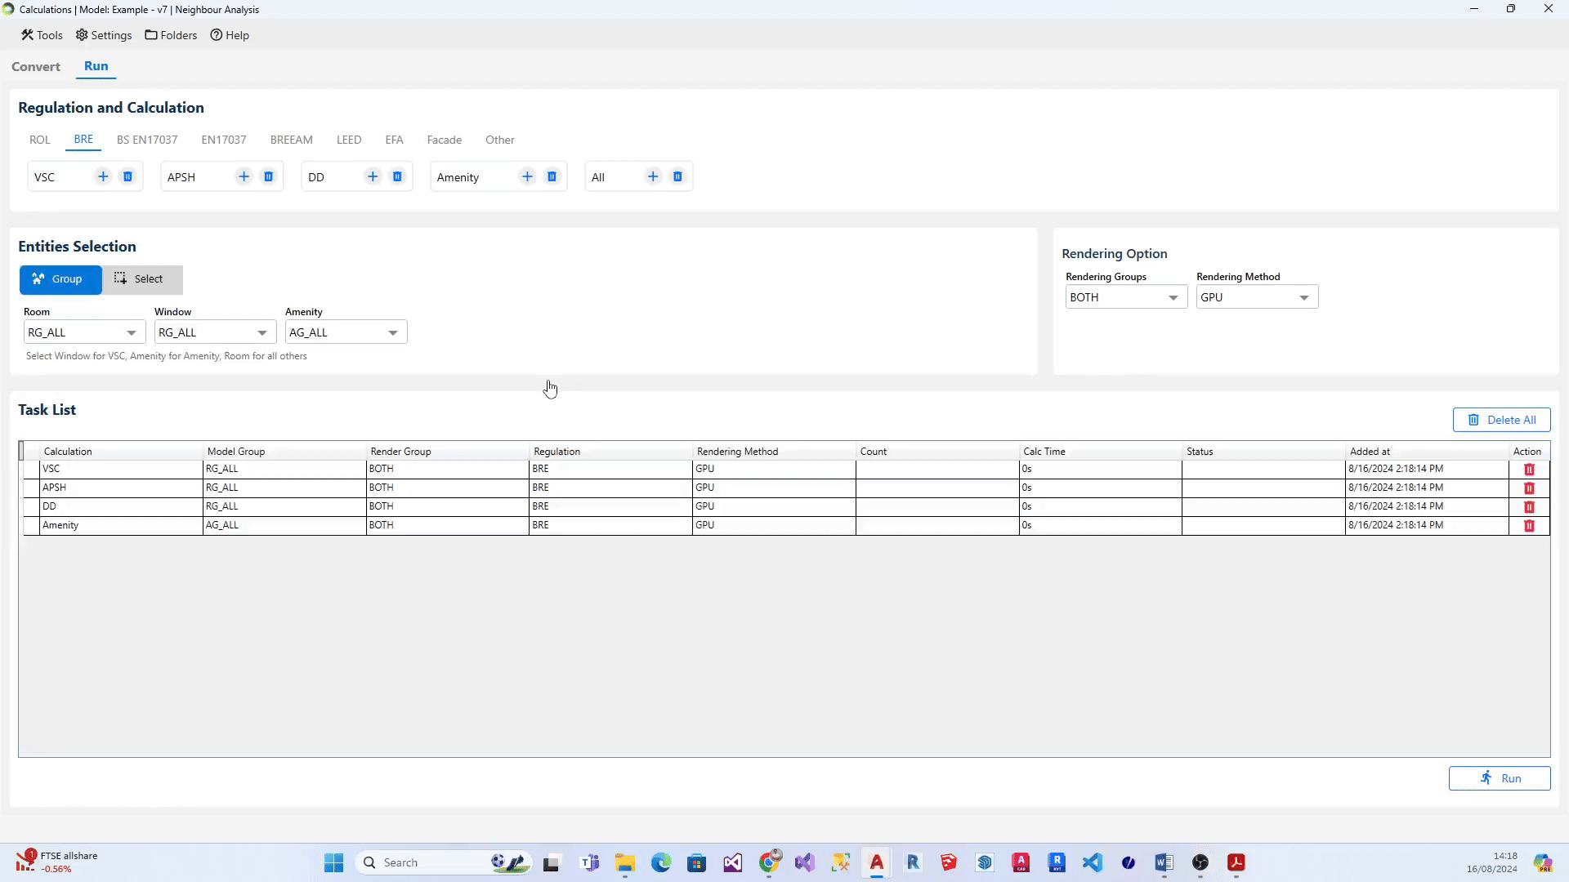Switch entity selection to Select mode
The height and width of the screenshot is (882, 1569).
(142, 279)
